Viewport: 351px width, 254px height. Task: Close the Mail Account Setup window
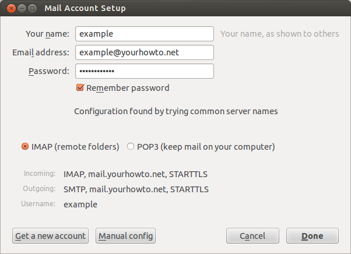click(x=11, y=9)
